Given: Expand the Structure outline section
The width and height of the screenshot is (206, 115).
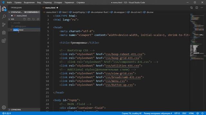Looking at the screenshot, I should 9,110.
